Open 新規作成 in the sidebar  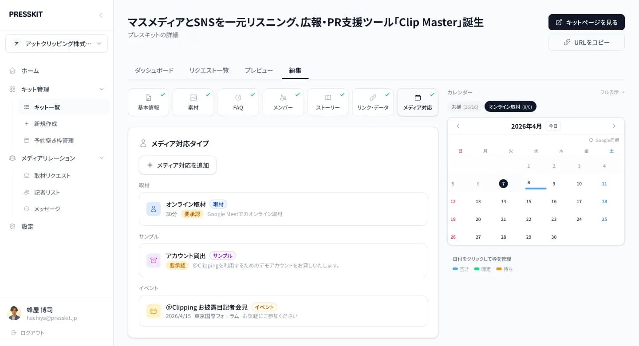[63, 124]
